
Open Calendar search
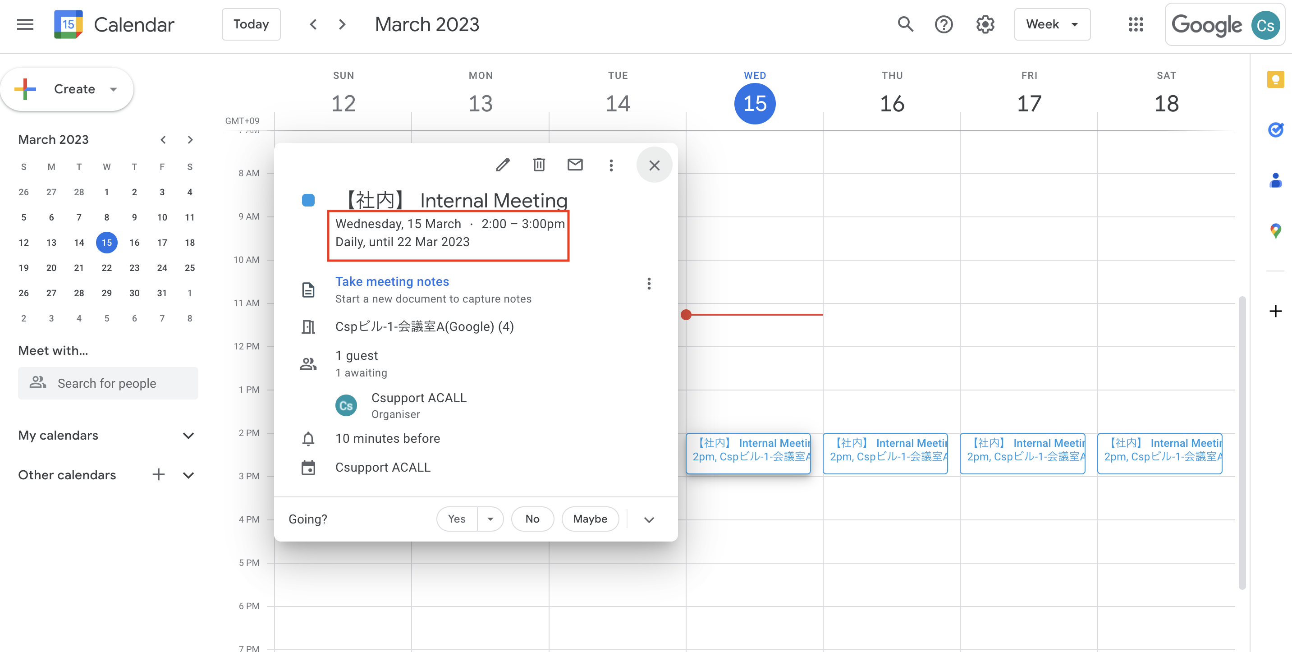pos(905,24)
